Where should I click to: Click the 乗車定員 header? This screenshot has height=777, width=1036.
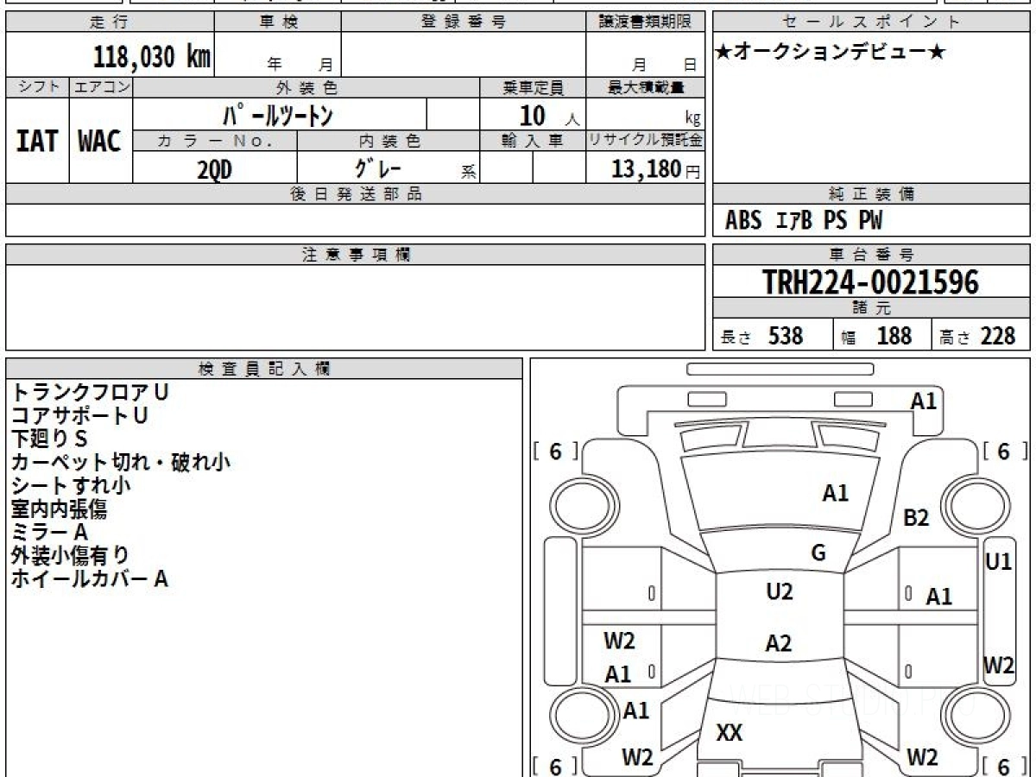click(x=533, y=87)
